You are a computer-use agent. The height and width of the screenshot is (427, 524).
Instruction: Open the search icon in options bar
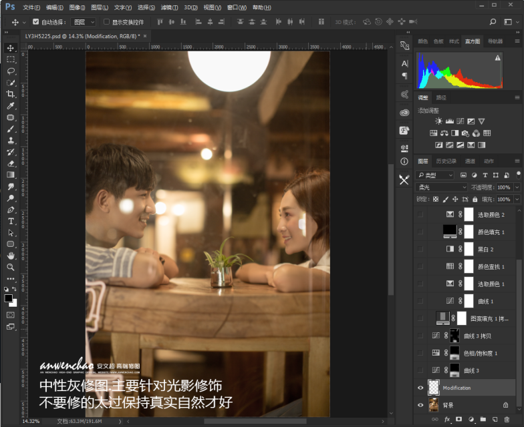pos(493,21)
